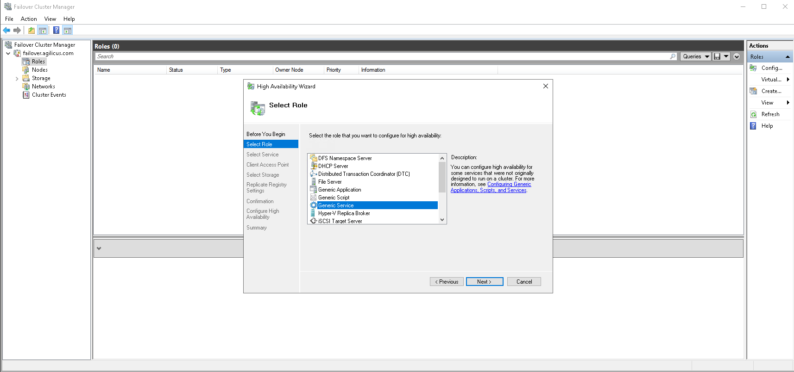794x372 pixels.
Task: Open Configuring Generic Applications link
Action: coord(509,184)
